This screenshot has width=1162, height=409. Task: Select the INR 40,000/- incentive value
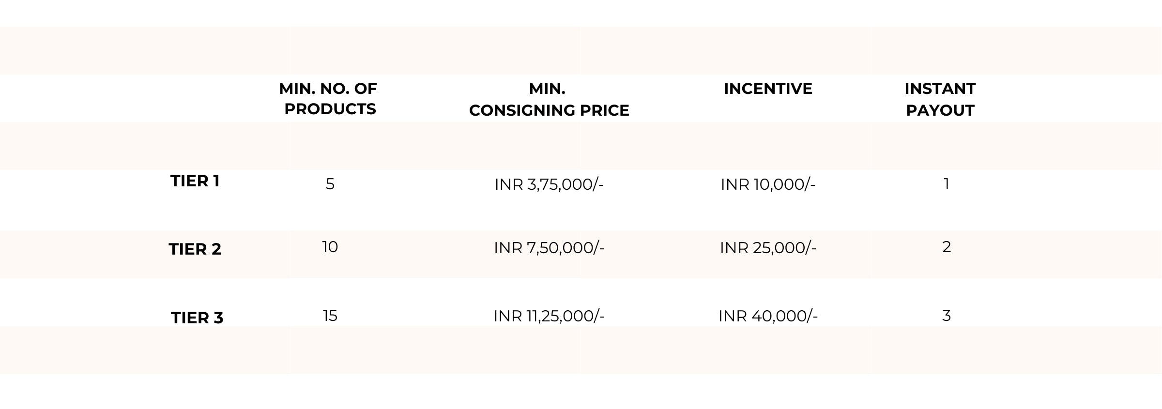coord(768,316)
